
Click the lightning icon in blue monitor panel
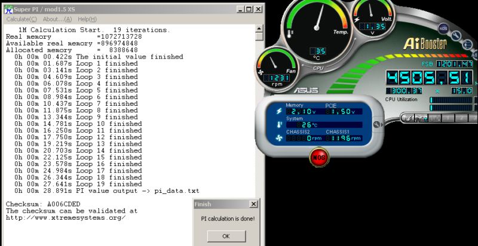click(x=279, y=111)
